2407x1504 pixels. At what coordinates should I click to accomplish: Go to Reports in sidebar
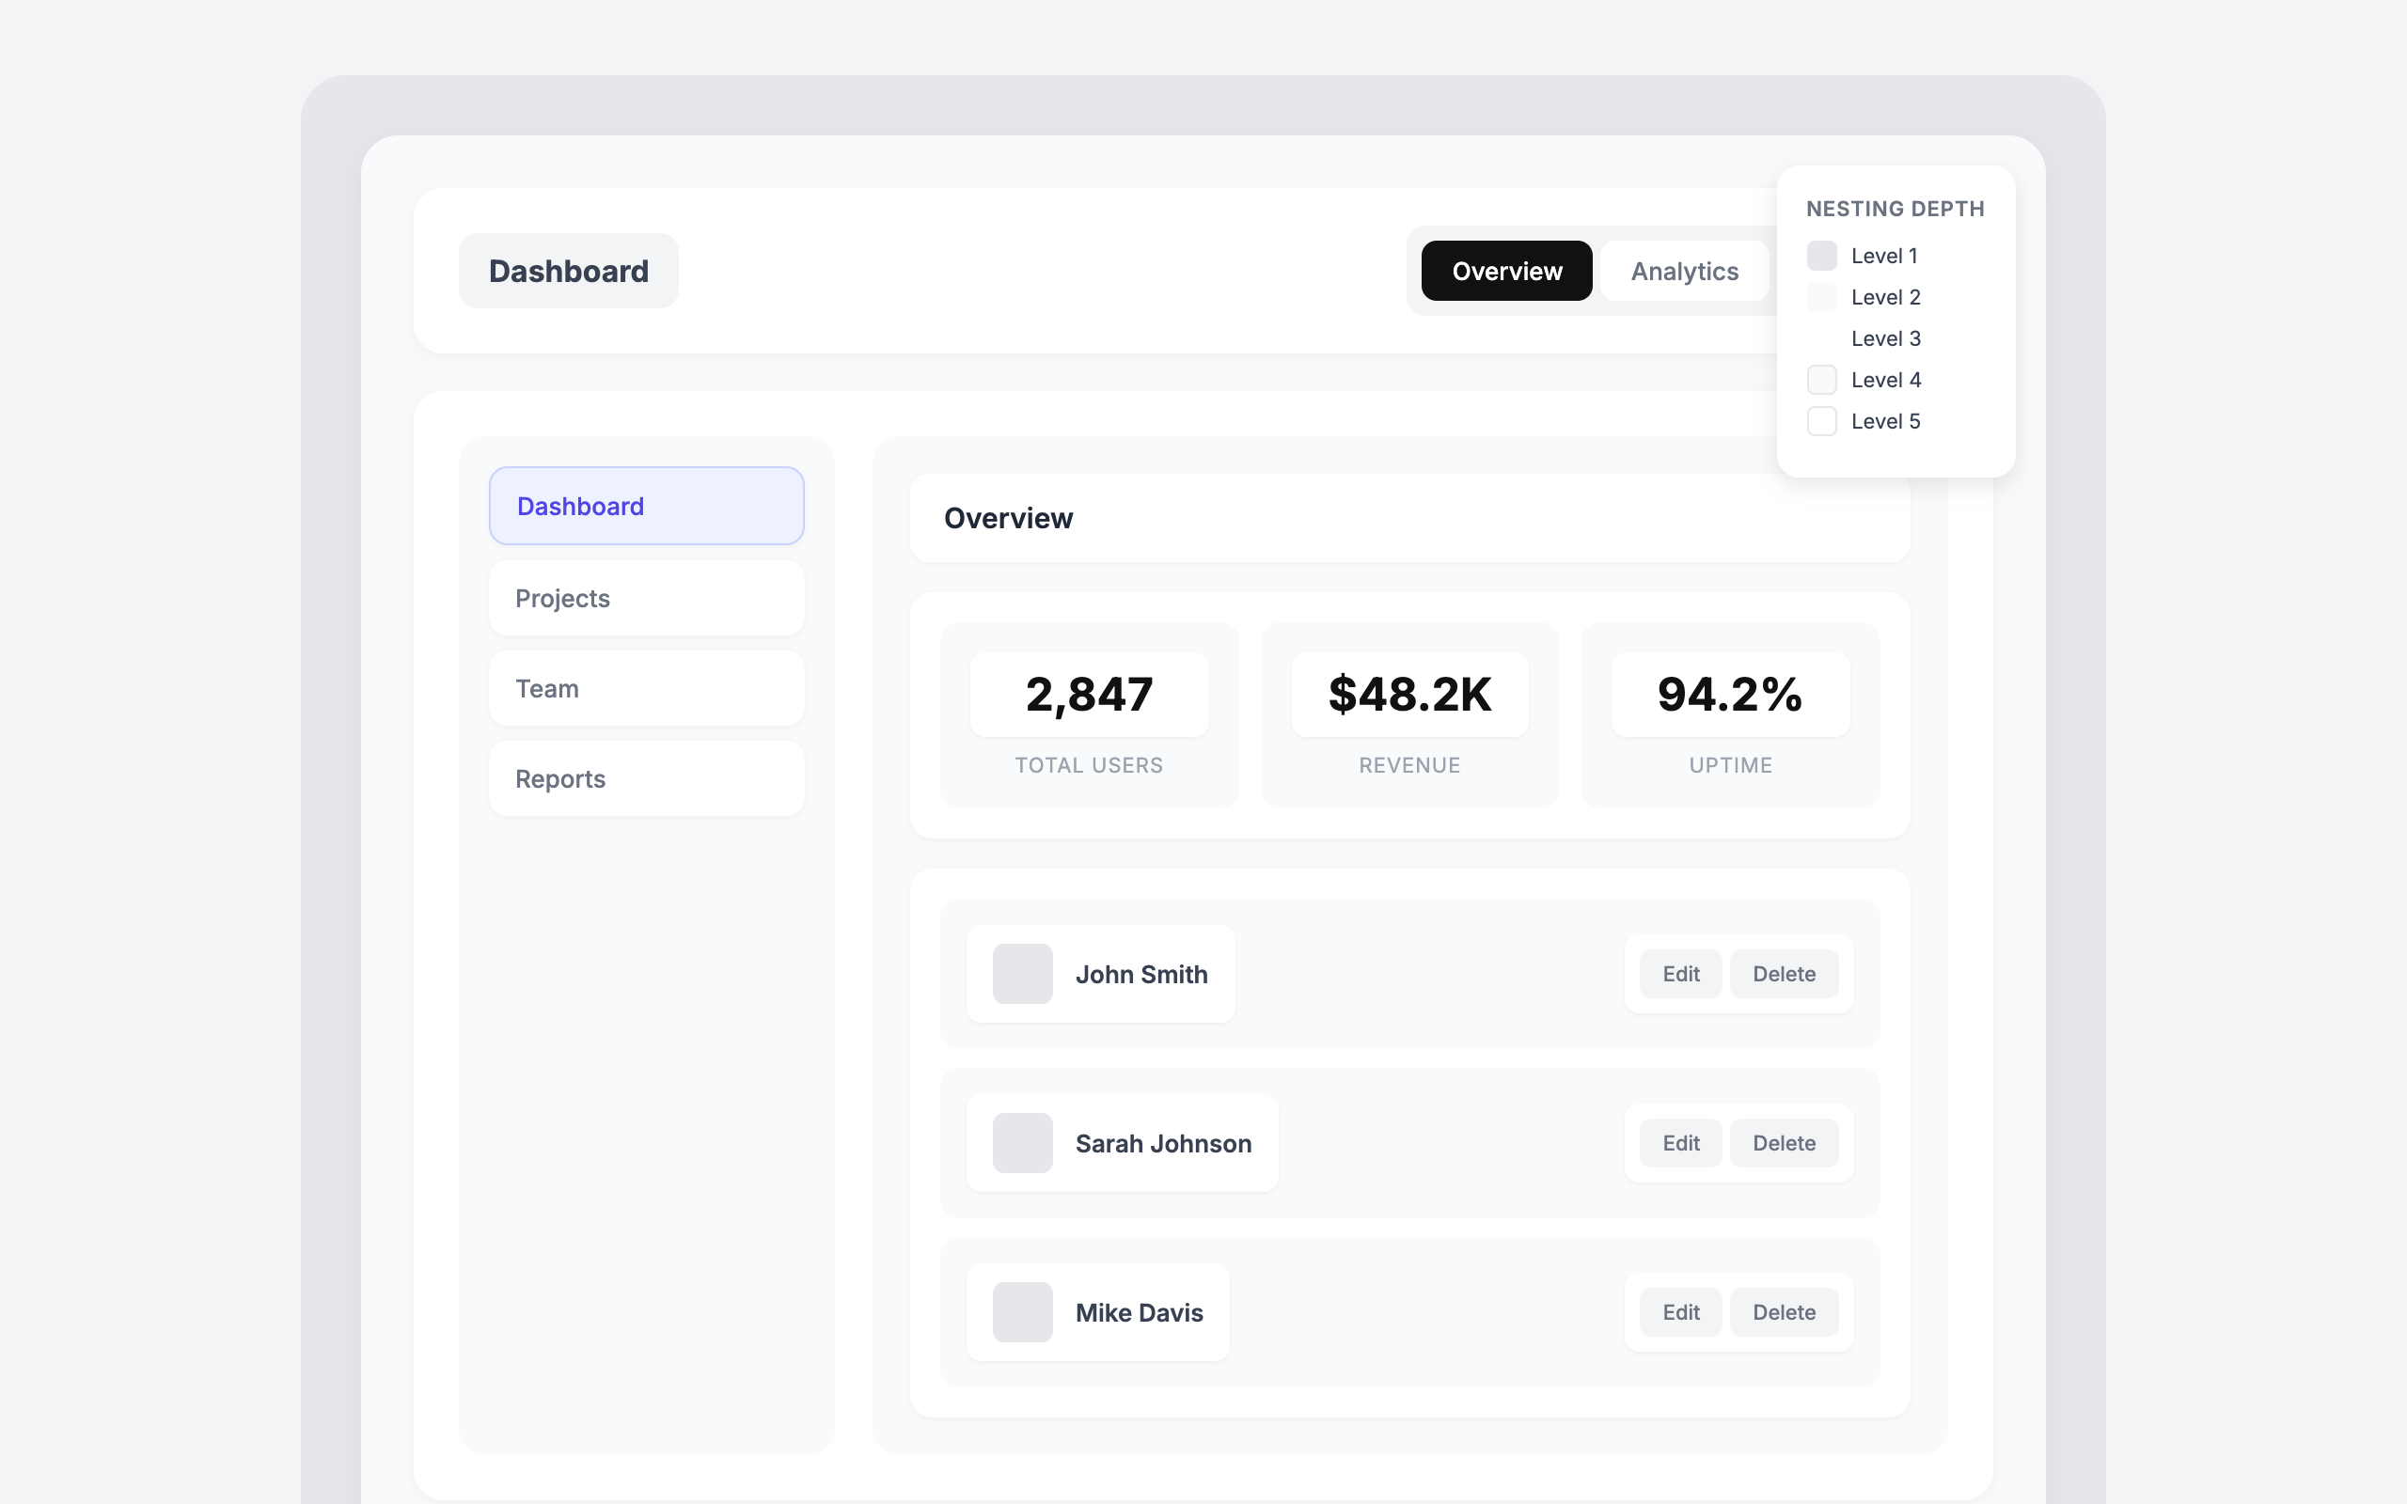(x=646, y=779)
